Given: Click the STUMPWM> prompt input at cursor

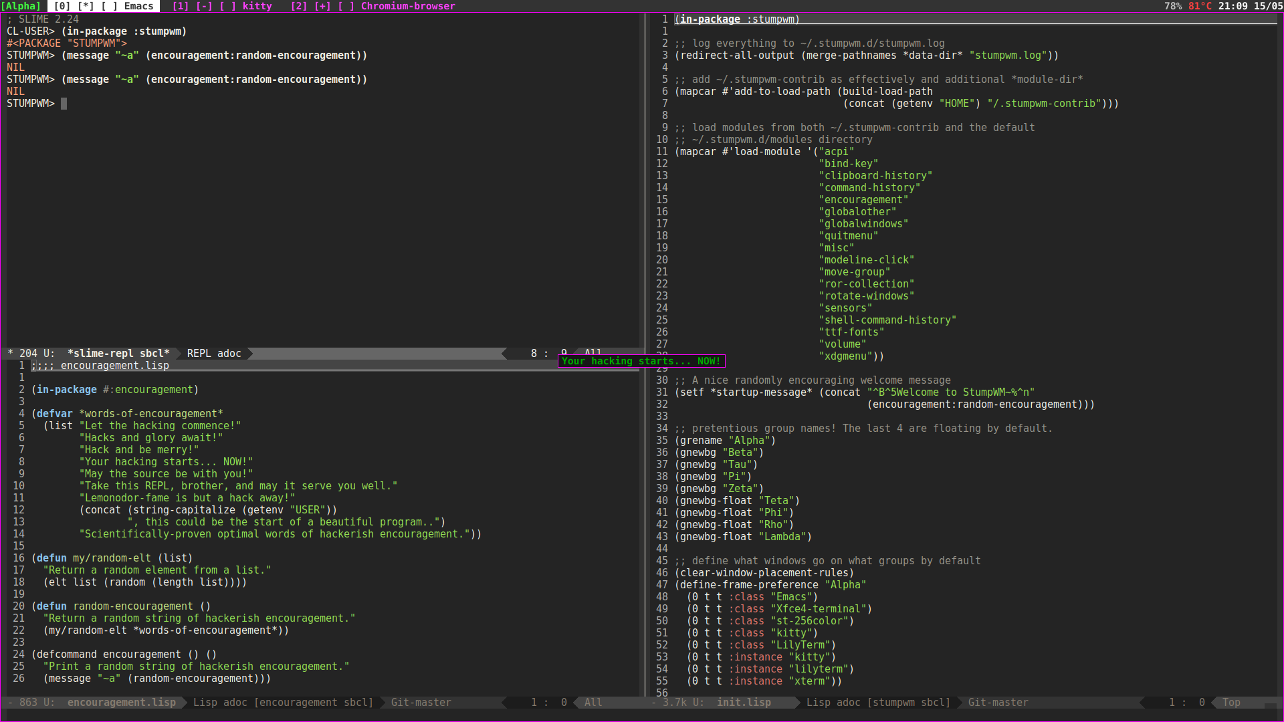Looking at the screenshot, I should (x=64, y=104).
